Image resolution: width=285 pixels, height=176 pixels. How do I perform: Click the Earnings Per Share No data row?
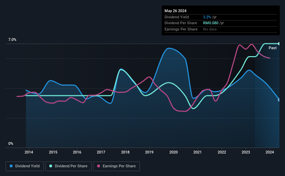click(221, 29)
